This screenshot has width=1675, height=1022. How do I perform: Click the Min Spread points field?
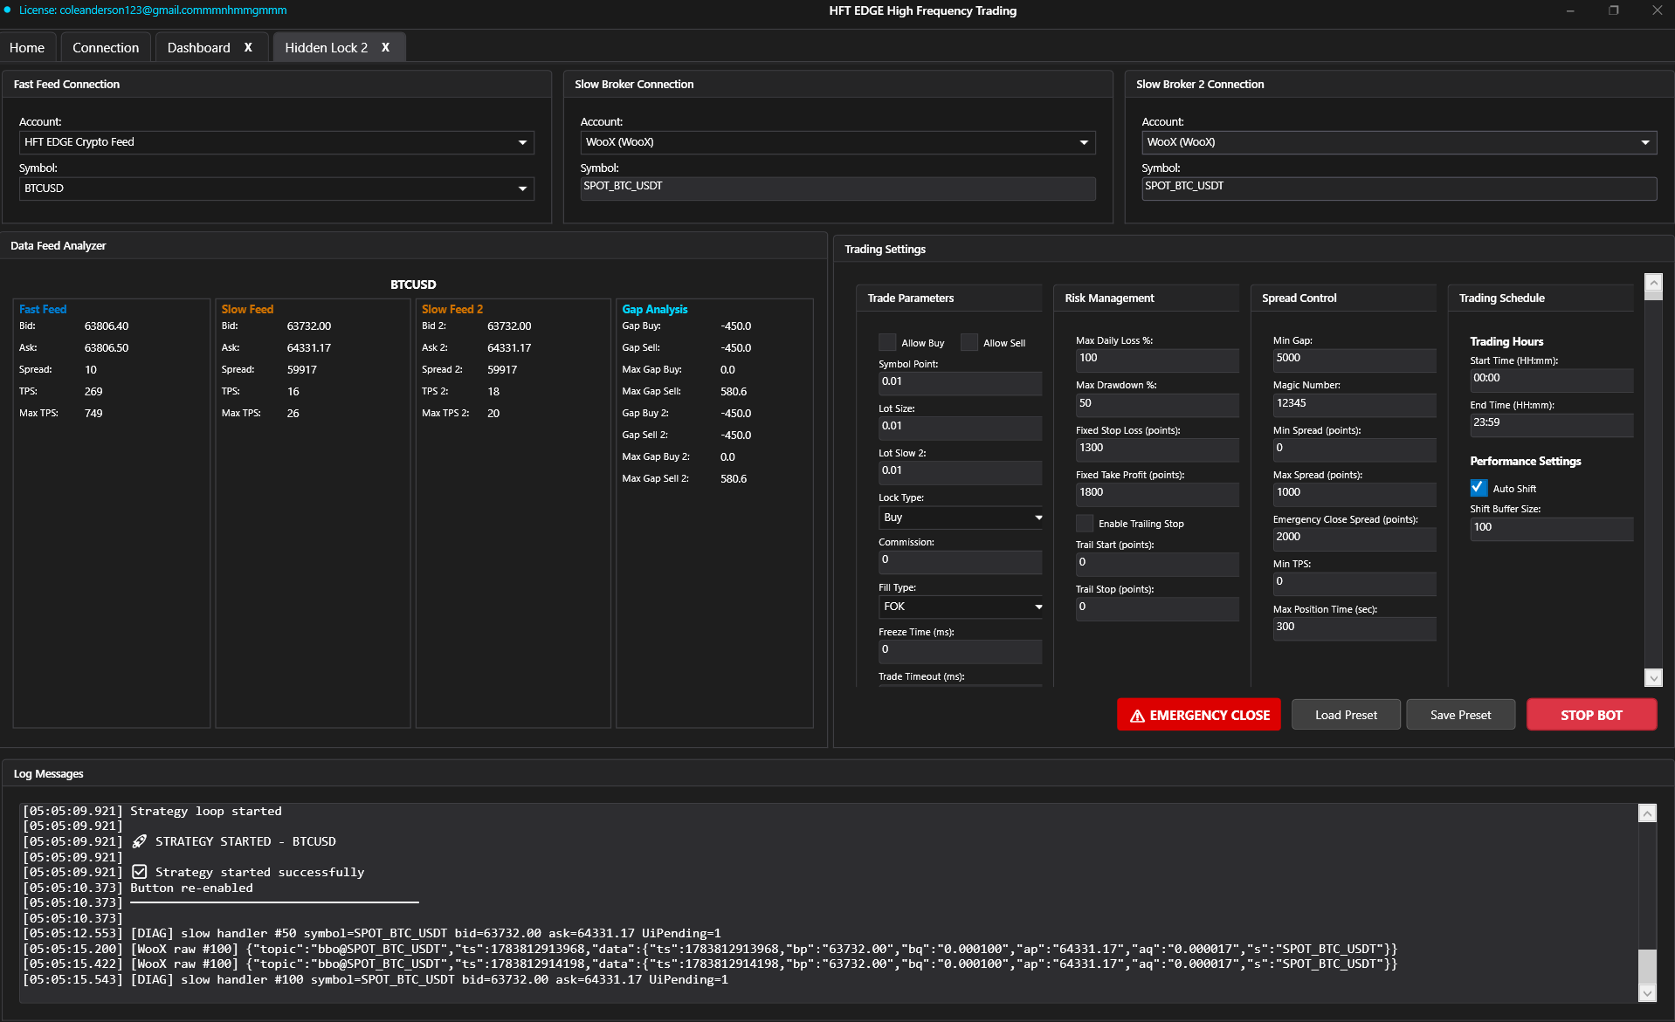click(1354, 449)
